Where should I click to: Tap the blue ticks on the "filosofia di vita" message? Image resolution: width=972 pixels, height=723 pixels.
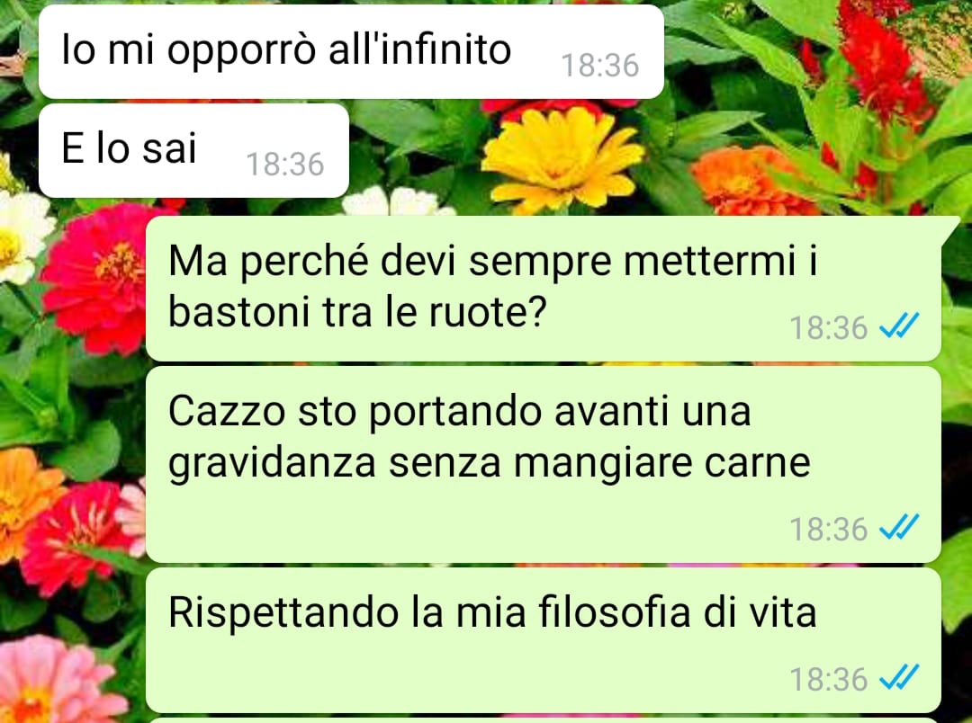(899, 677)
